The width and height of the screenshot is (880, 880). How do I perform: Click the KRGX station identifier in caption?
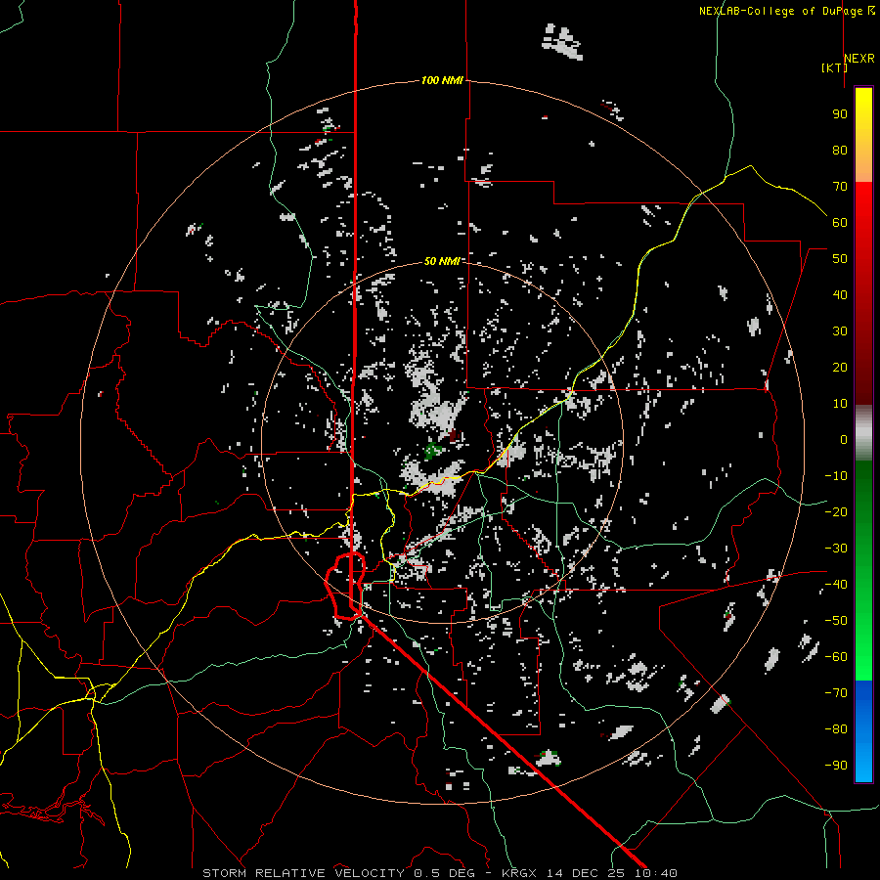point(521,873)
